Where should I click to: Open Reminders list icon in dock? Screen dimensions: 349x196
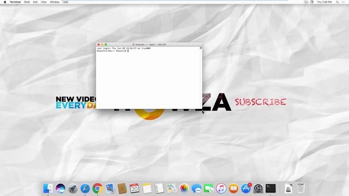(159, 188)
